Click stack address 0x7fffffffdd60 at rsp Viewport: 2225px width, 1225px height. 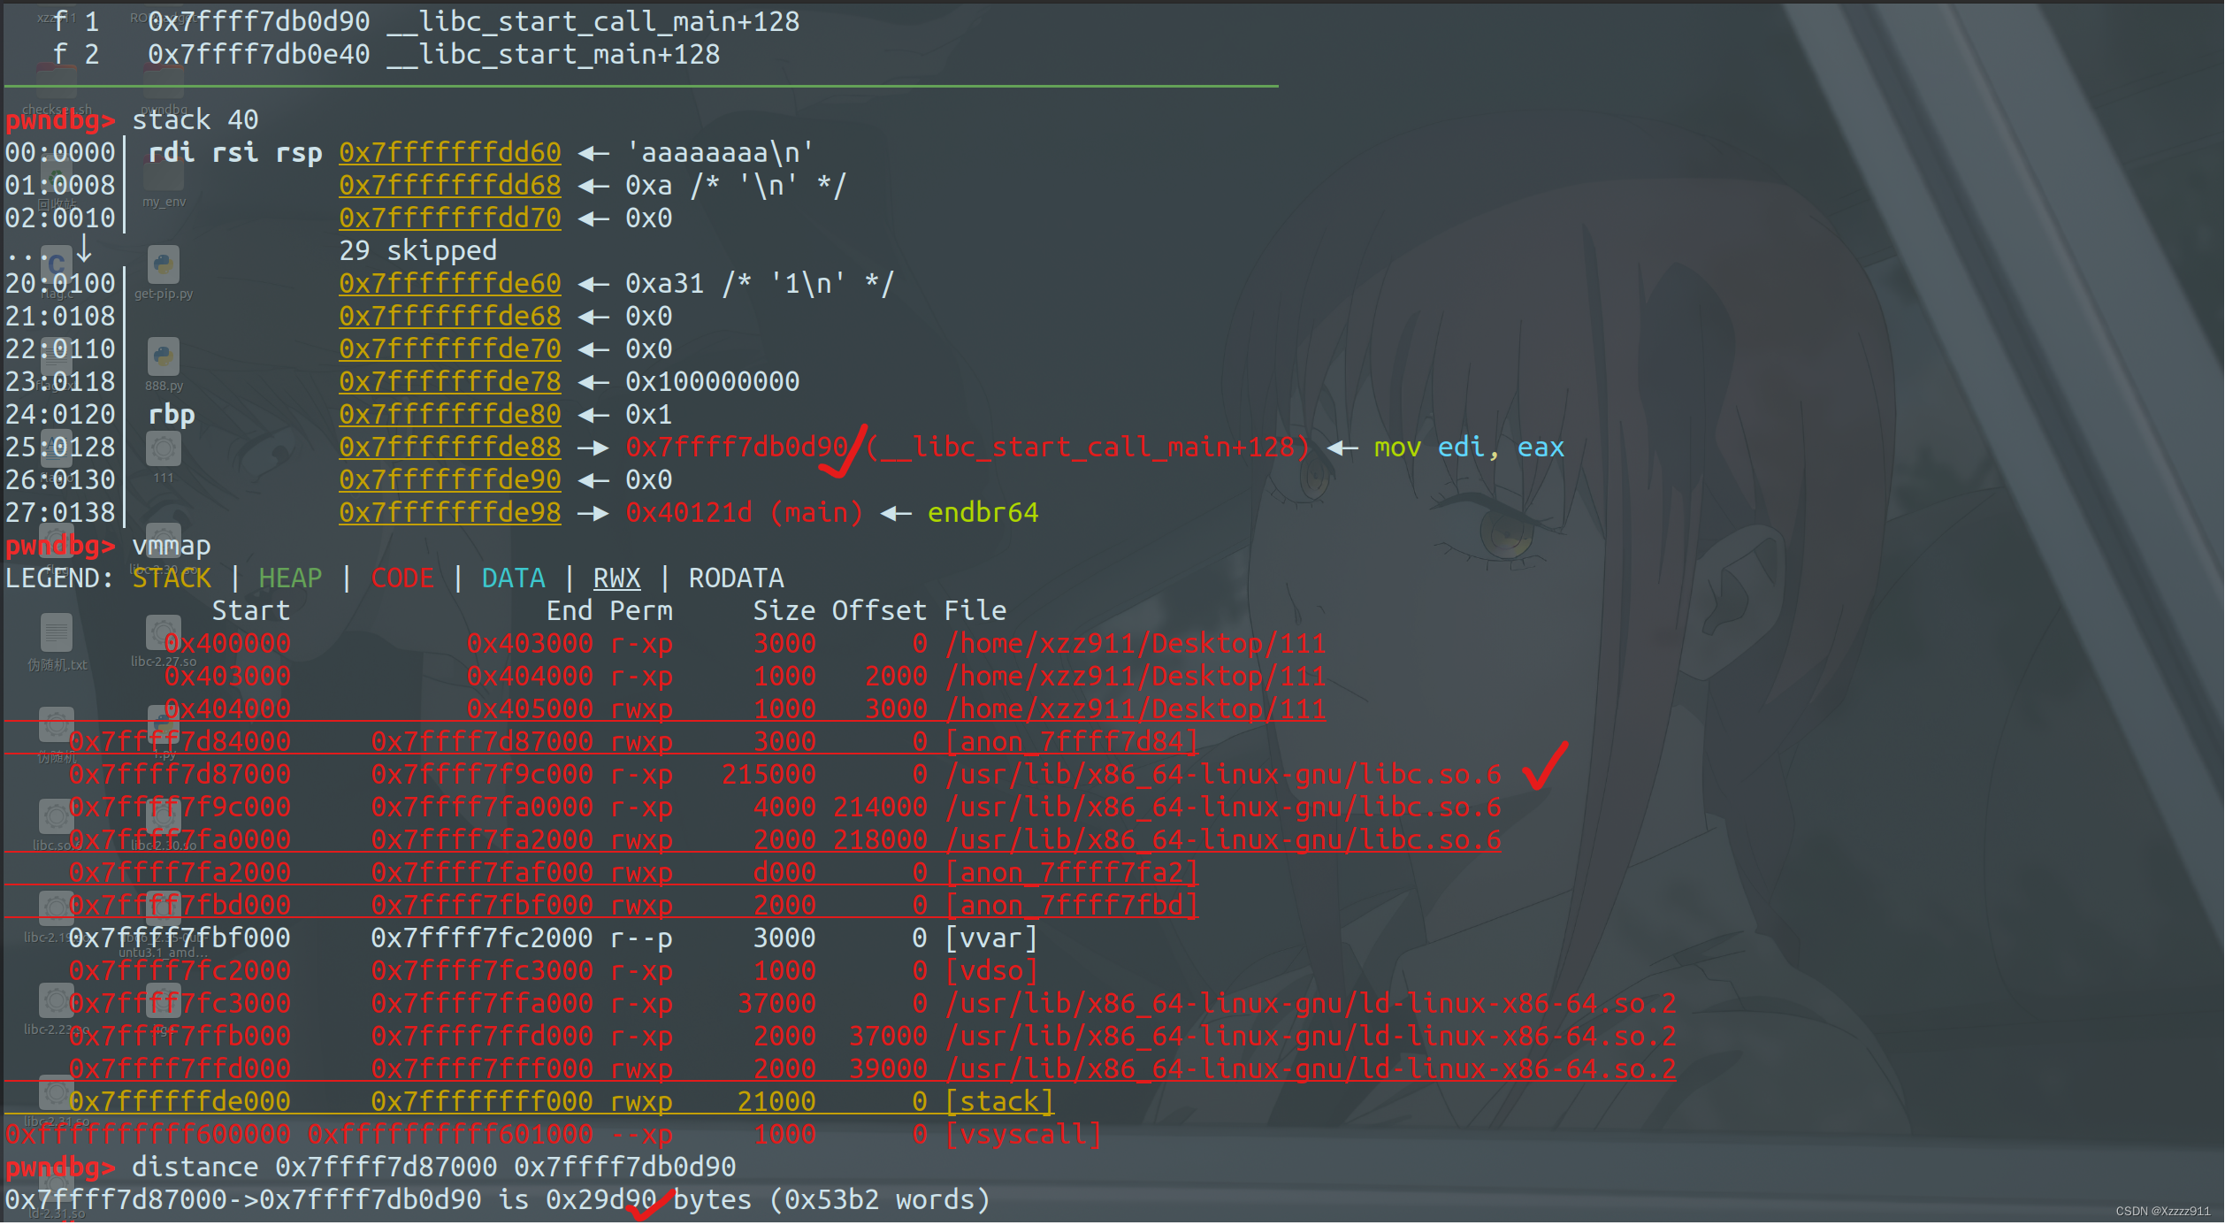pyautogui.click(x=449, y=152)
